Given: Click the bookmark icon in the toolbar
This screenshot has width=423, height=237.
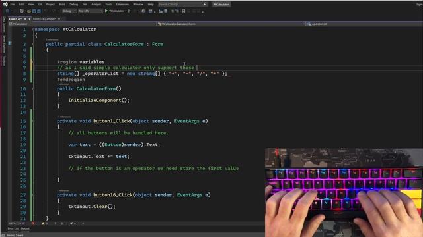Looking at the screenshot, I should [184, 11].
